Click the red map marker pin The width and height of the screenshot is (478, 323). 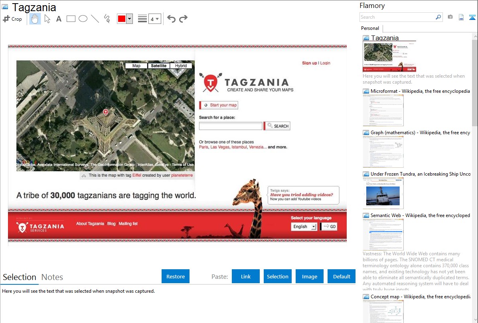click(x=106, y=112)
